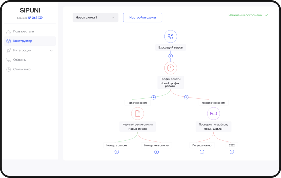Click the incoming call phone icon

pyautogui.click(x=170, y=37)
